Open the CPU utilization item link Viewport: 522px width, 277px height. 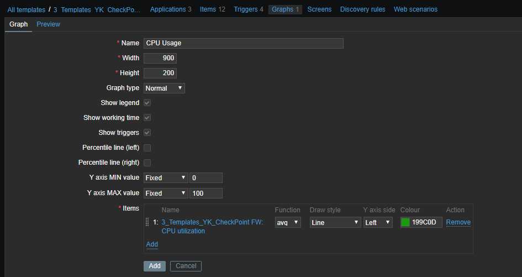(x=213, y=226)
